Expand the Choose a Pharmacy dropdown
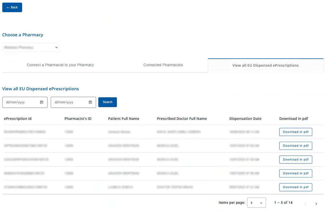The image size is (327, 212). coord(30,47)
